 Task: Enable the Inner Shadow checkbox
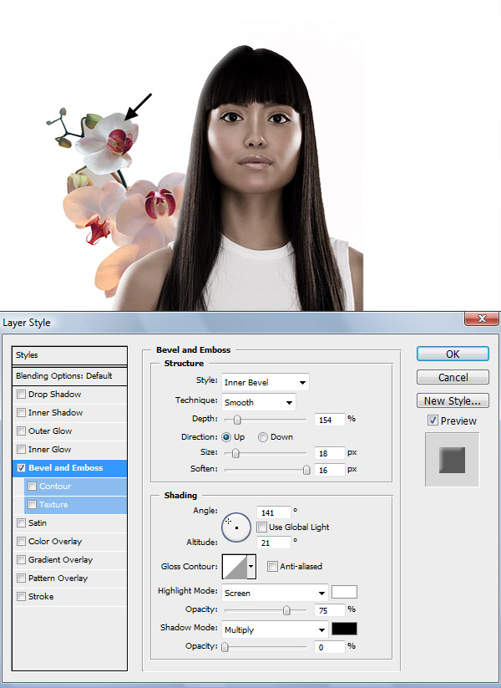tap(21, 412)
